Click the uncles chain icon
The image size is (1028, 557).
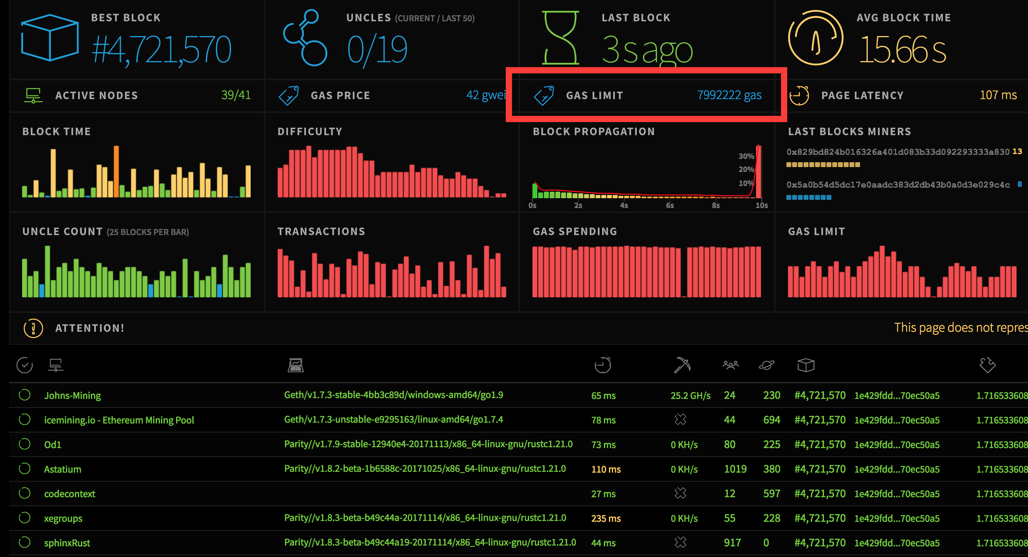click(306, 38)
